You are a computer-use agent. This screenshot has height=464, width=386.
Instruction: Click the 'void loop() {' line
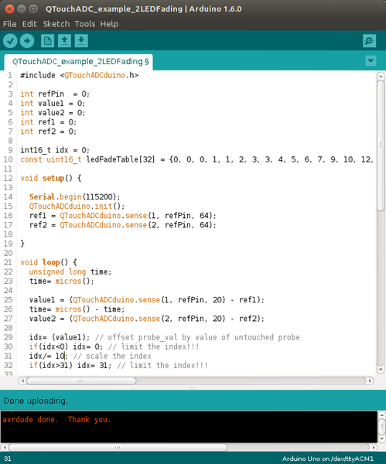[x=49, y=262]
